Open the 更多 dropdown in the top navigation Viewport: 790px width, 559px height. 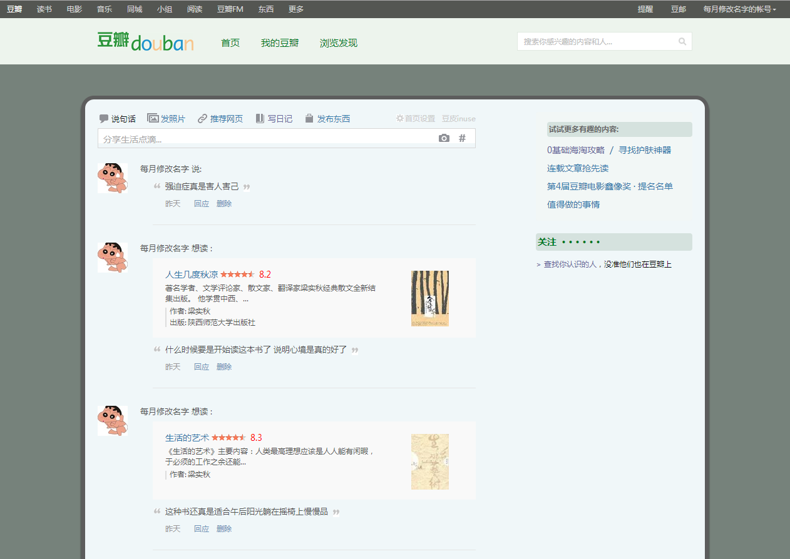click(x=295, y=9)
